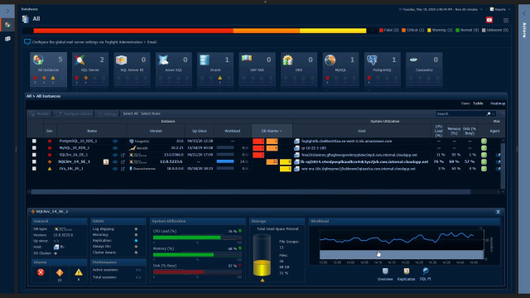Switch to Table view
The image size is (530, 298).
478,103
